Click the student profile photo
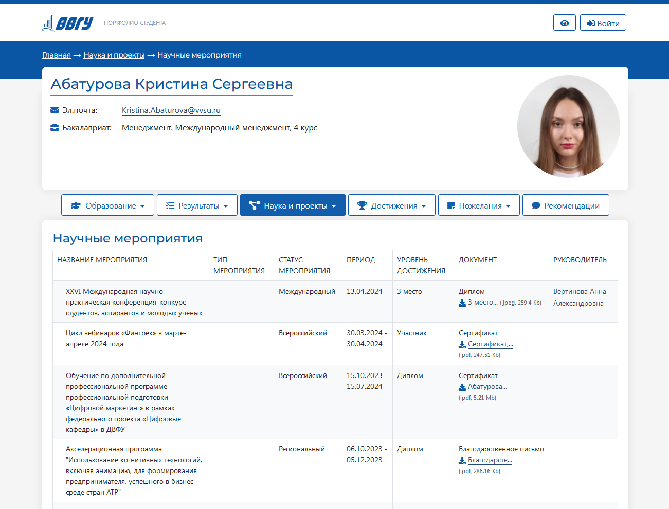The height and width of the screenshot is (509, 669). [x=568, y=126]
